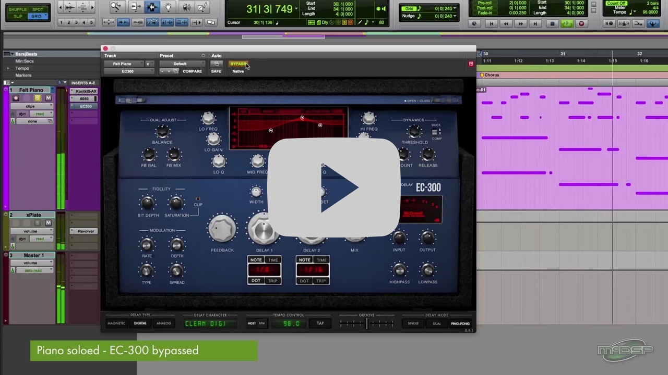
Task: Click the FEEDBACK knob
Action: (x=222, y=229)
